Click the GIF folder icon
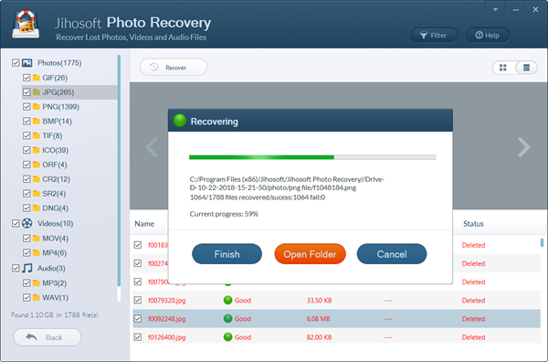The image size is (548, 362). (x=37, y=78)
